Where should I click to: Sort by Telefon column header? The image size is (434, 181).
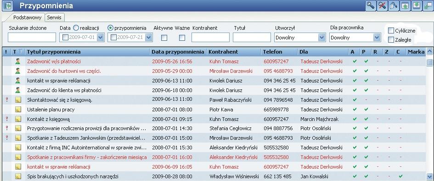(x=279, y=52)
